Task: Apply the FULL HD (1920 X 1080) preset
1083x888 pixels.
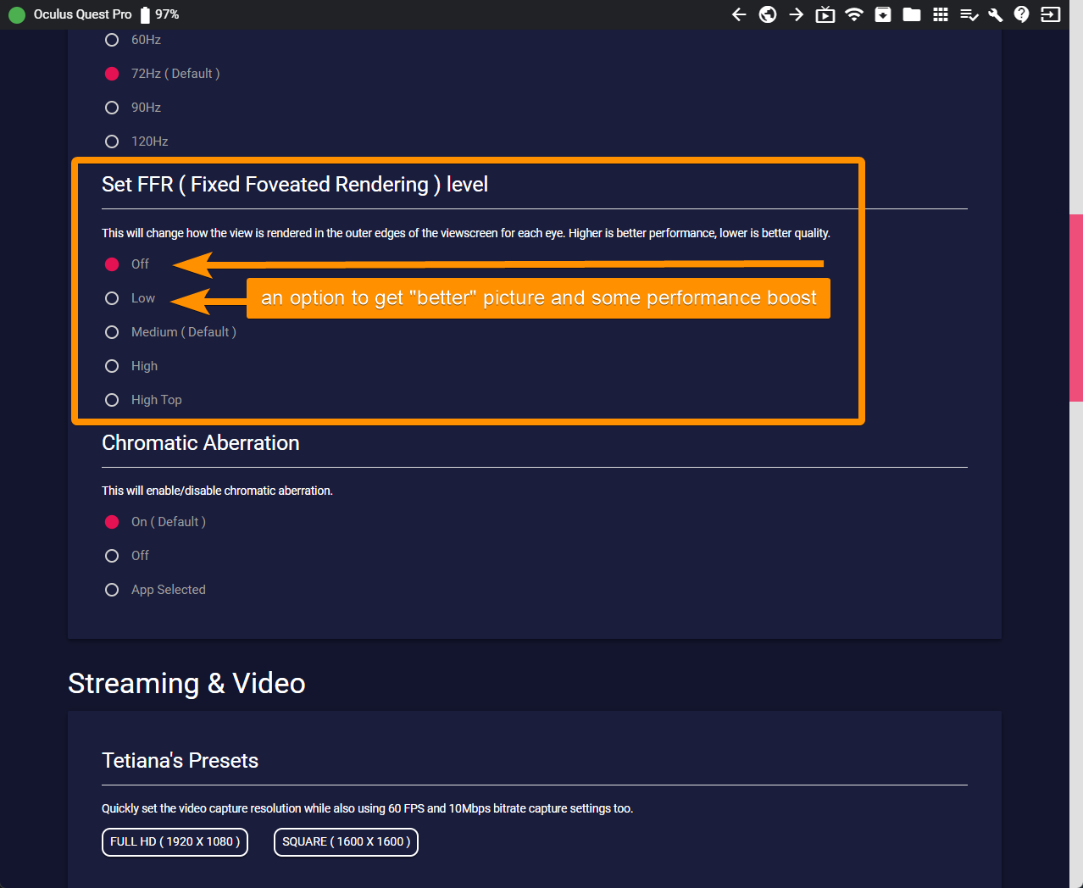Action: (175, 841)
